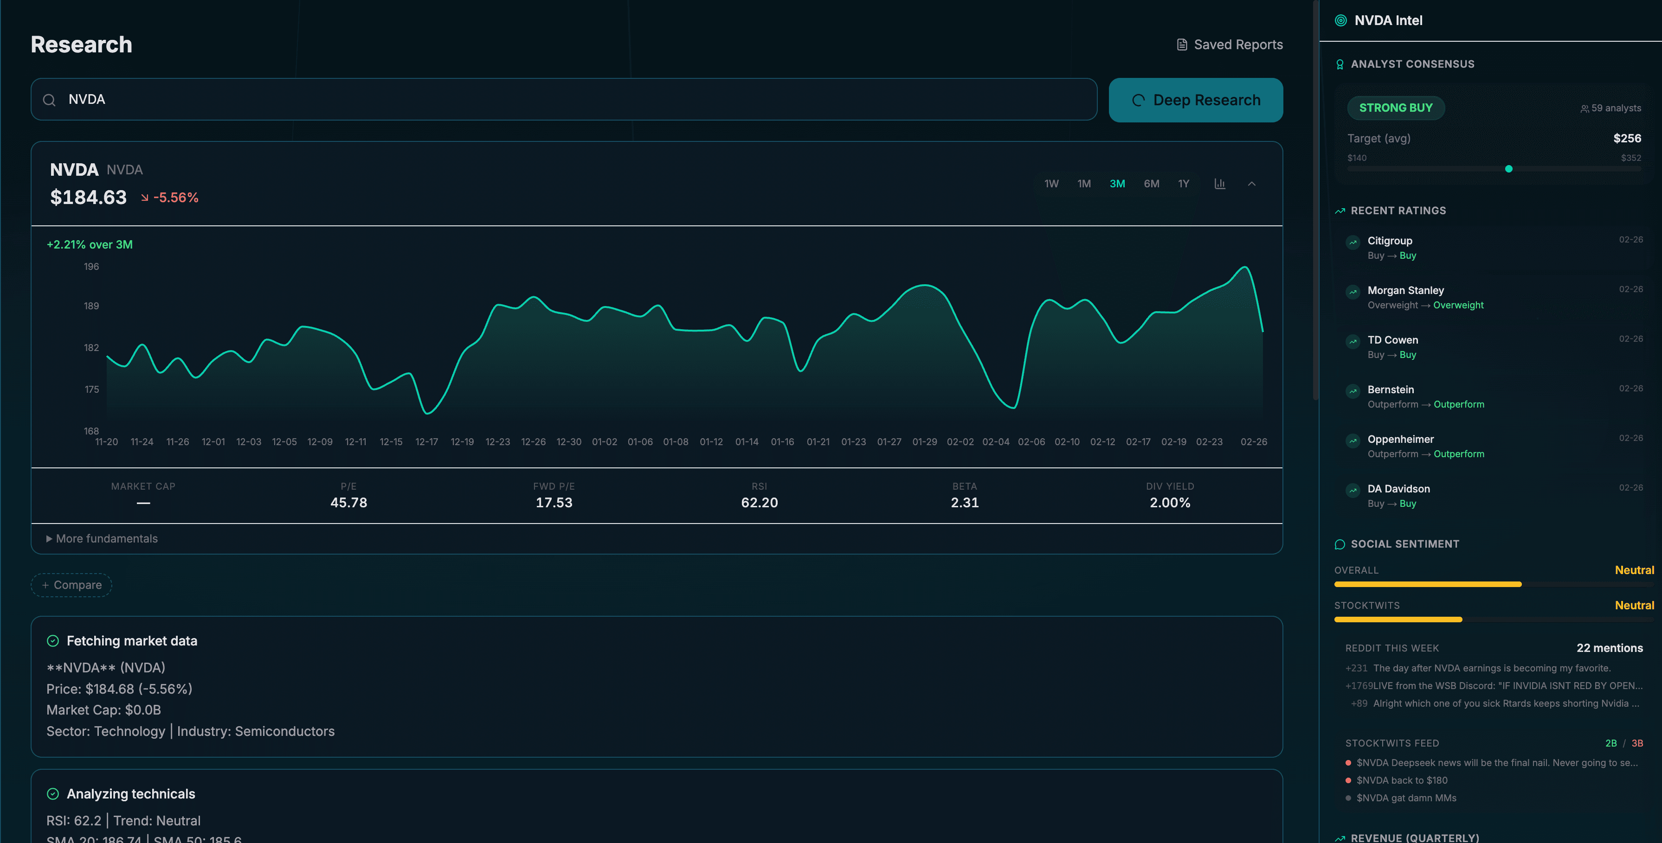The height and width of the screenshot is (843, 1662).
Task: Click the target icon beside NVDA Intel
Action: pos(1341,20)
